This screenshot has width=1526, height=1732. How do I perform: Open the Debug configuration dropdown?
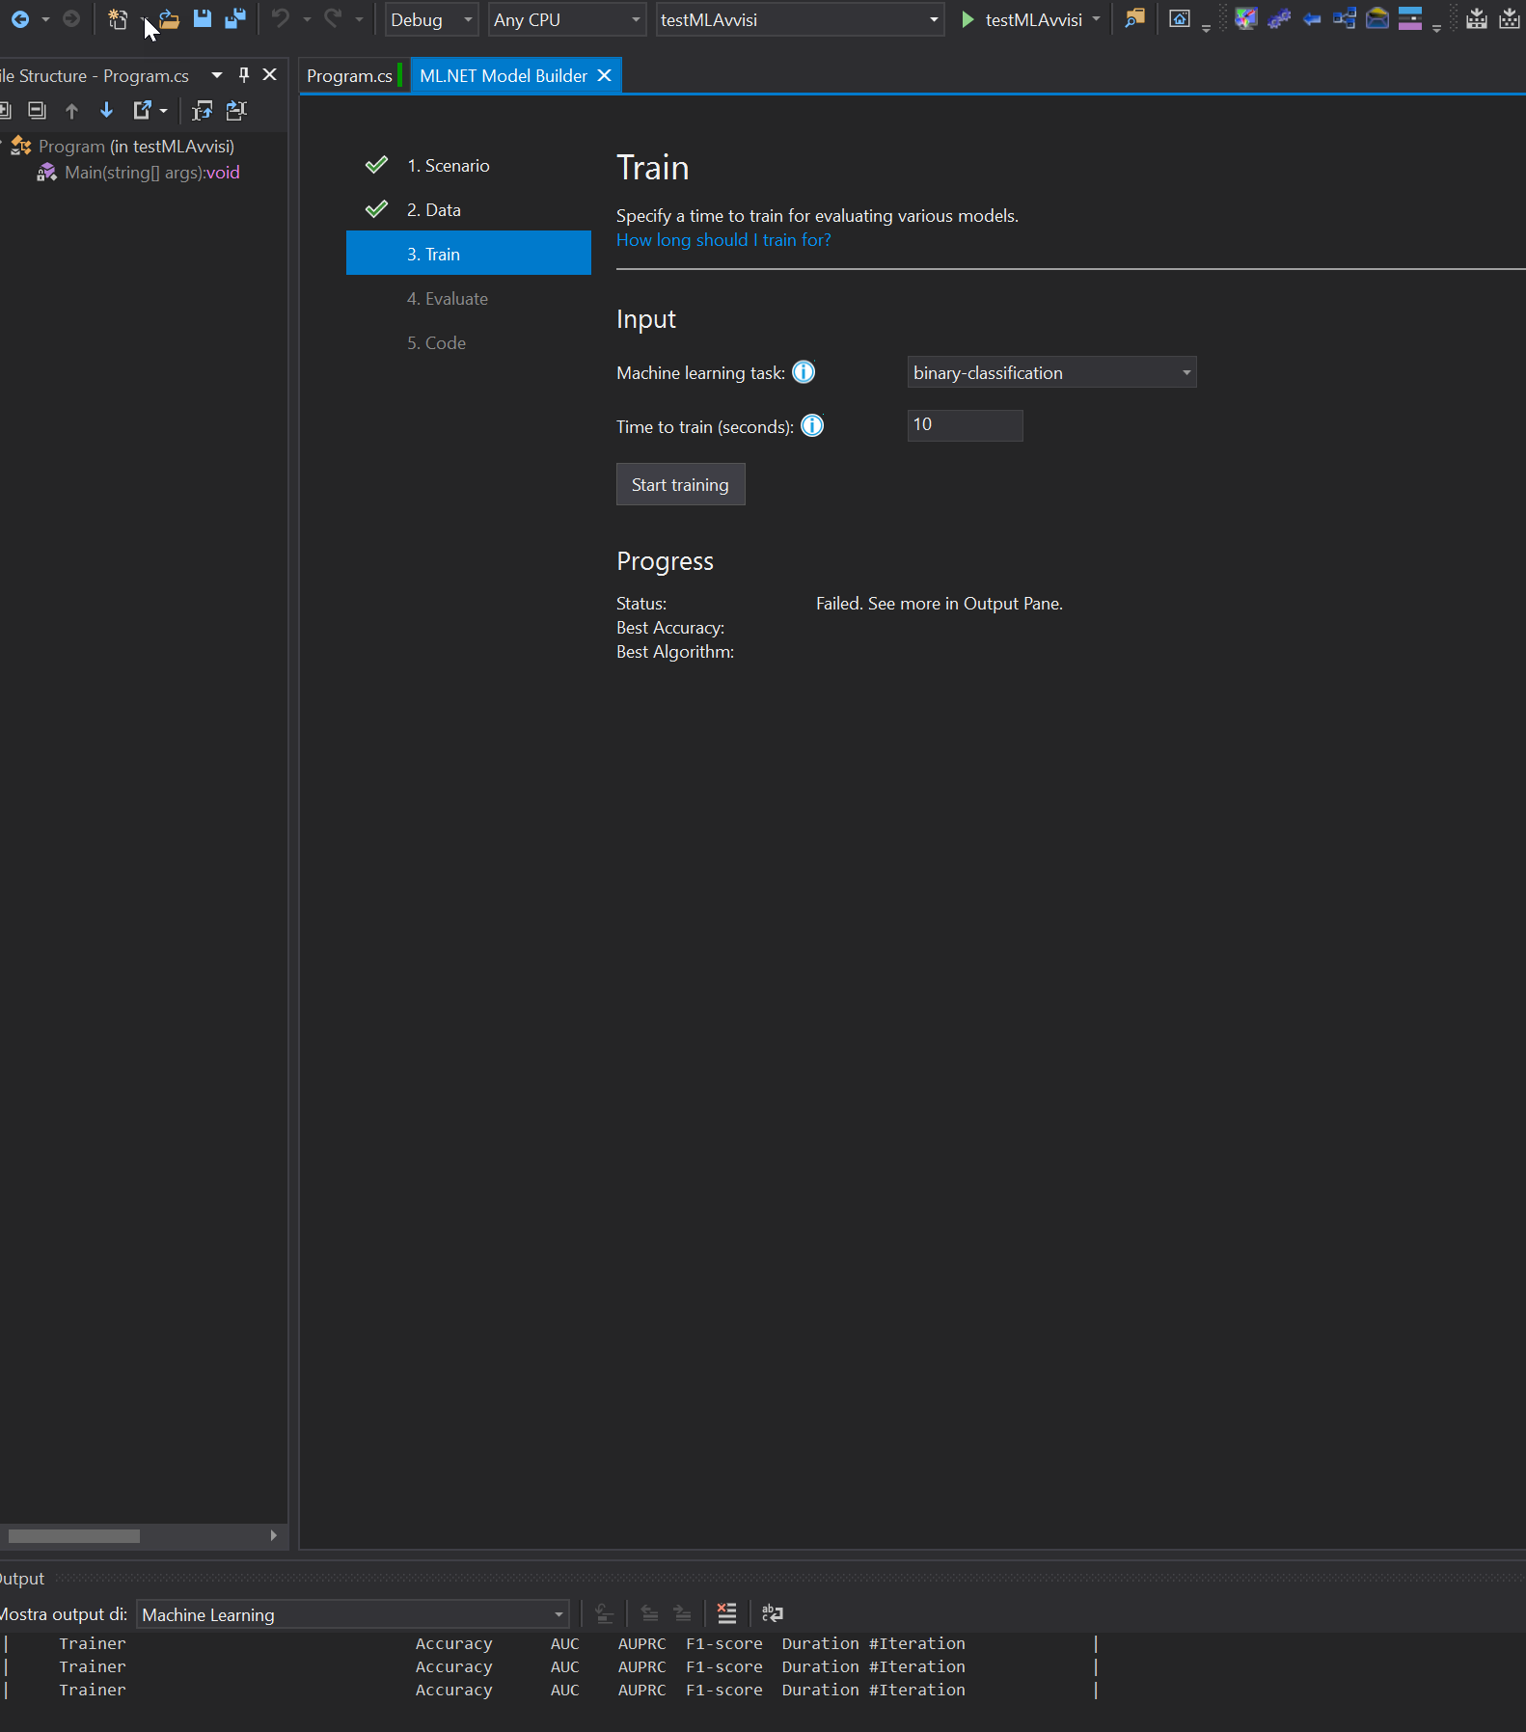[x=431, y=19]
